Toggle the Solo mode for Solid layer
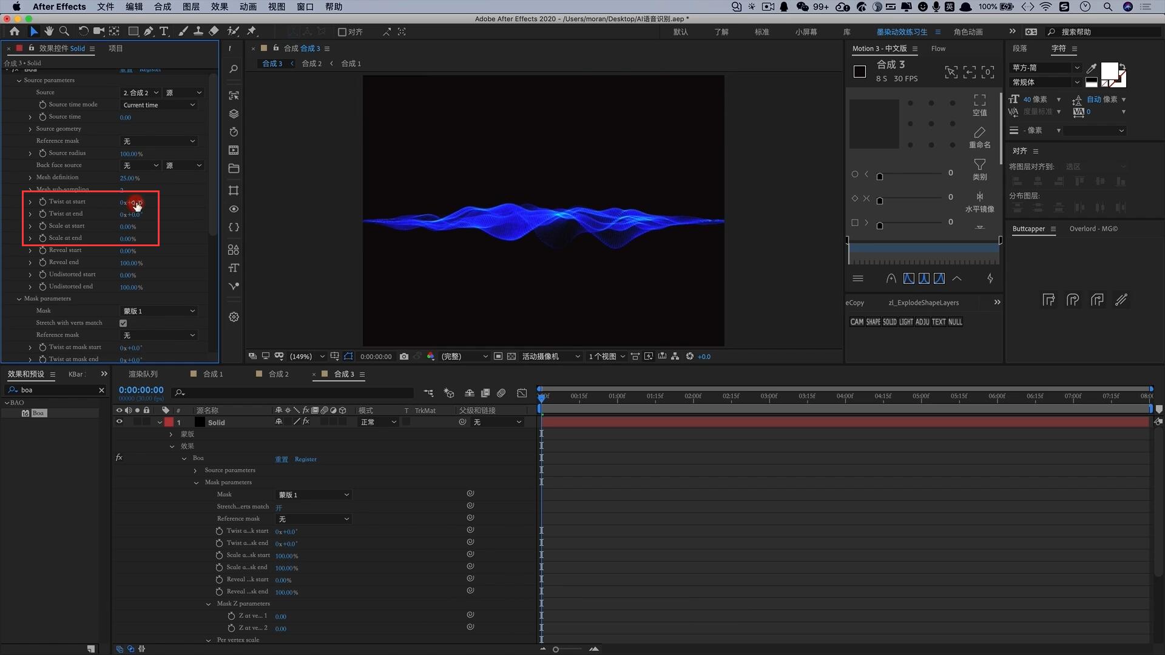Screen dimensions: 1165x655 [137, 422]
